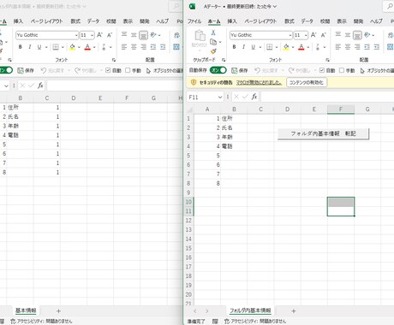Click center align icon in left window
This screenshot has width=394, height=325.
click(134, 47)
